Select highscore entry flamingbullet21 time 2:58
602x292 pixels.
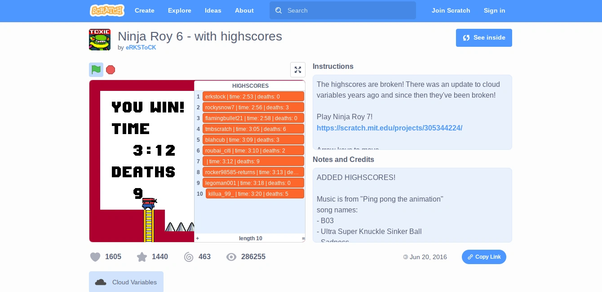(253, 118)
